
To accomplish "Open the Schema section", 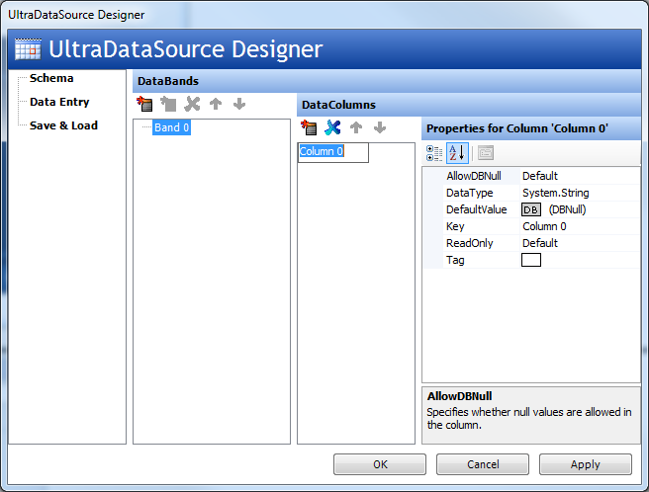I will click(51, 78).
